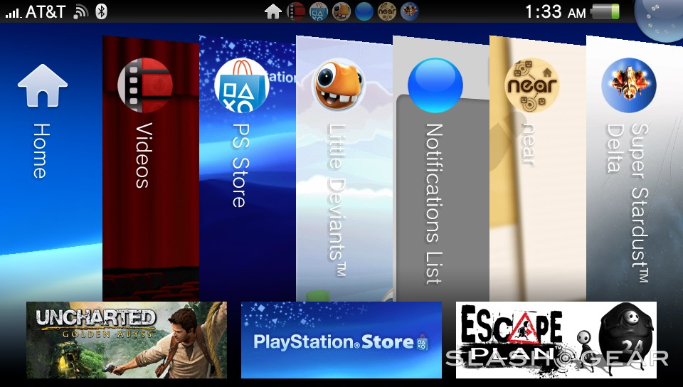Tap the 1:33 AM clock

(556, 12)
